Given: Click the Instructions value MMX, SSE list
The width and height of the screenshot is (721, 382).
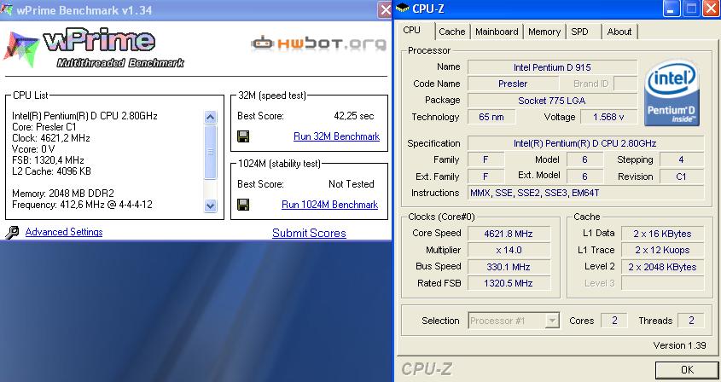Looking at the screenshot, I should pyautogui.click(x=585, y=193).
